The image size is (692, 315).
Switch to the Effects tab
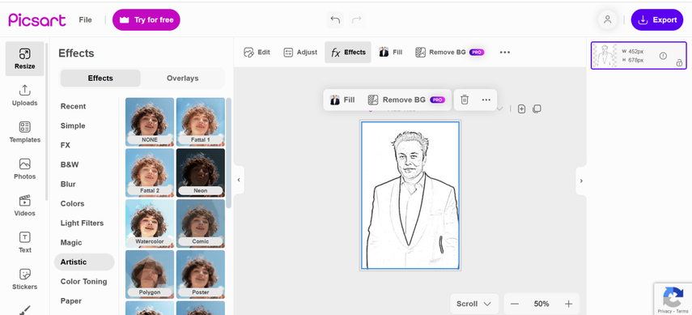(100, 79)
